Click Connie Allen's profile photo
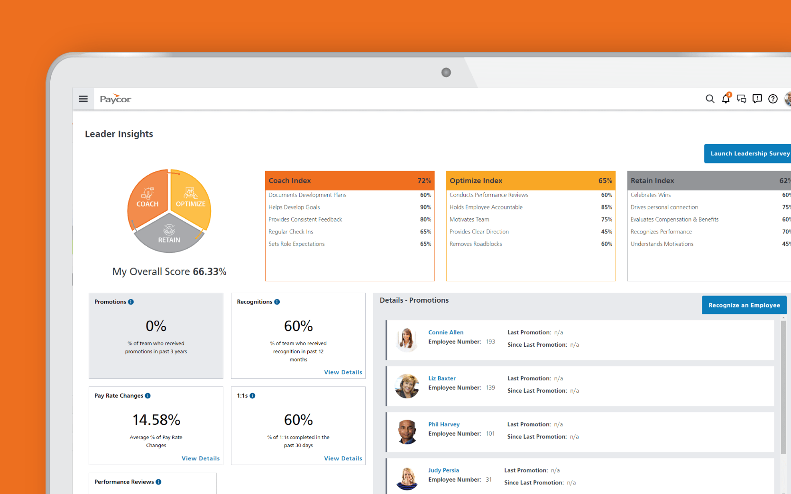Screen dimensions: 791x494 pos(407,340)
